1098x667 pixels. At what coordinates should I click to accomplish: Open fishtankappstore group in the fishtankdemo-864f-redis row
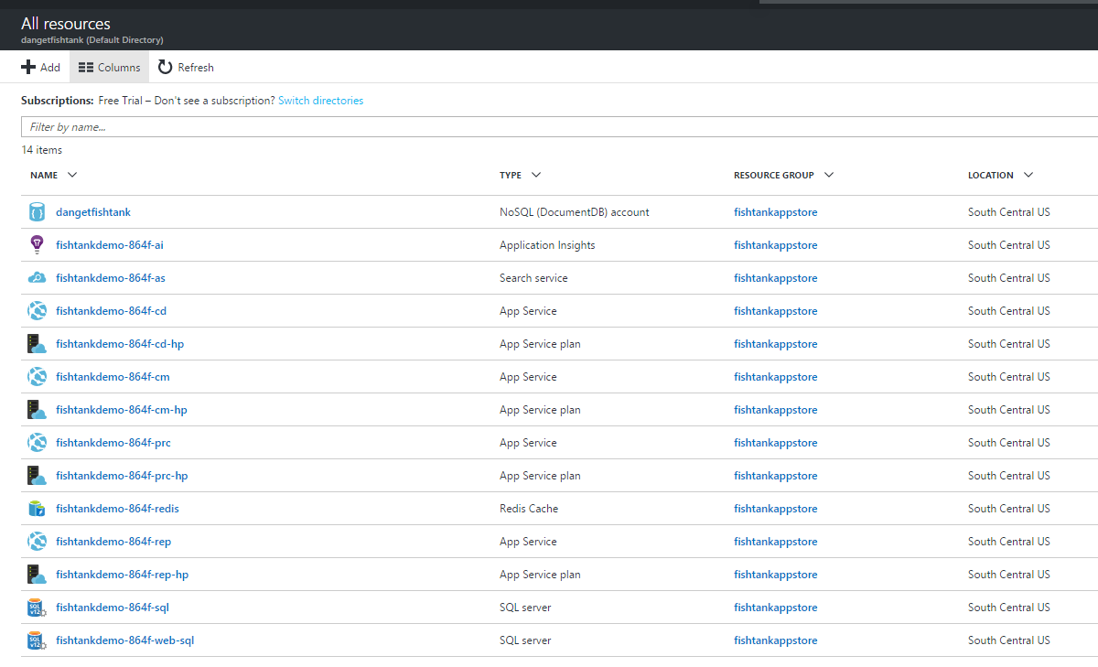point(776,509)
